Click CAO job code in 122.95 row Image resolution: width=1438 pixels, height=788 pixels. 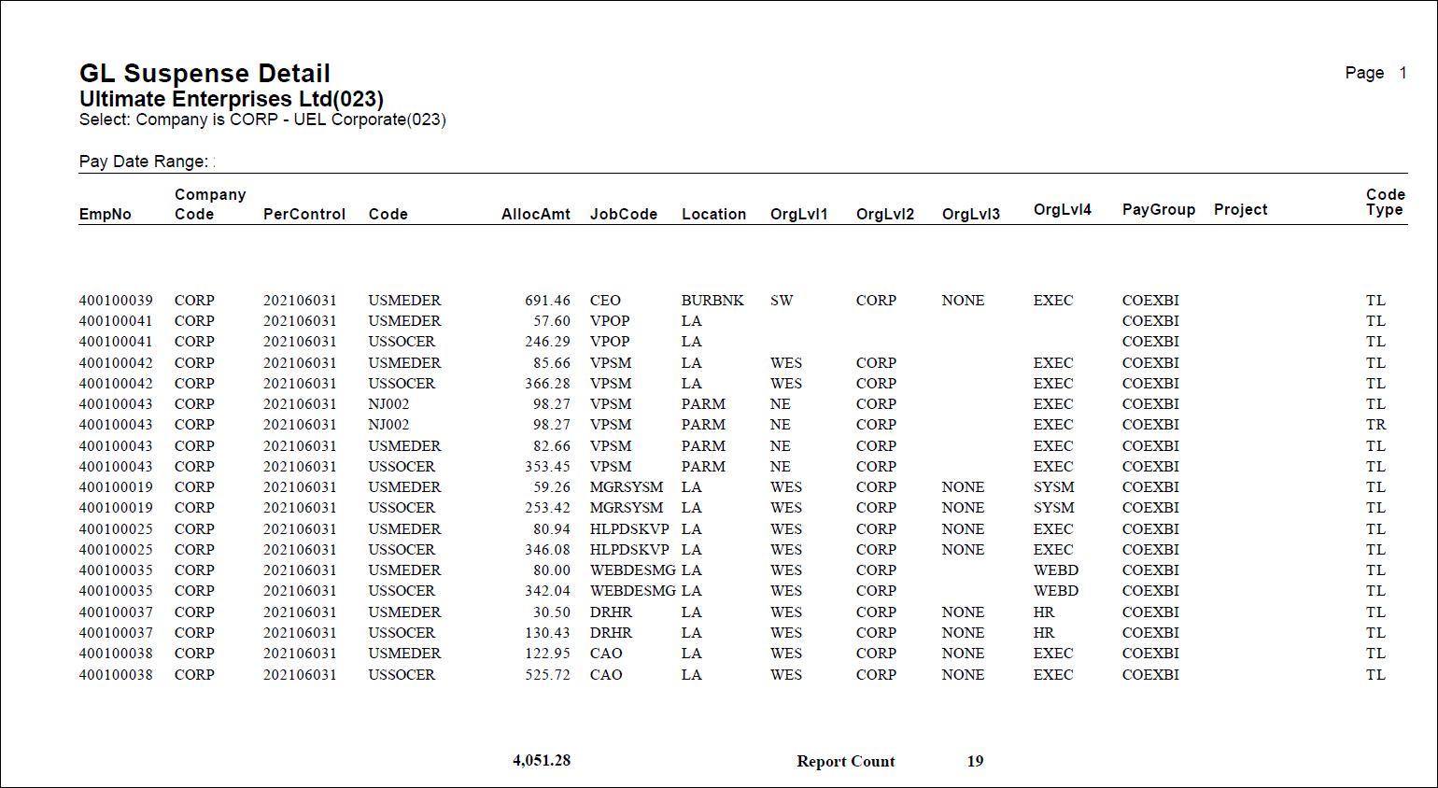(606, 654)
